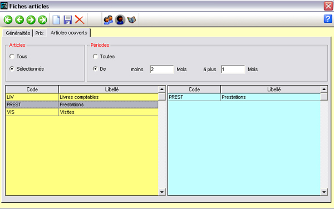Screen dimensions: 334x209
Task: Choose the Sélectionnés radio button
Action: 12,69
